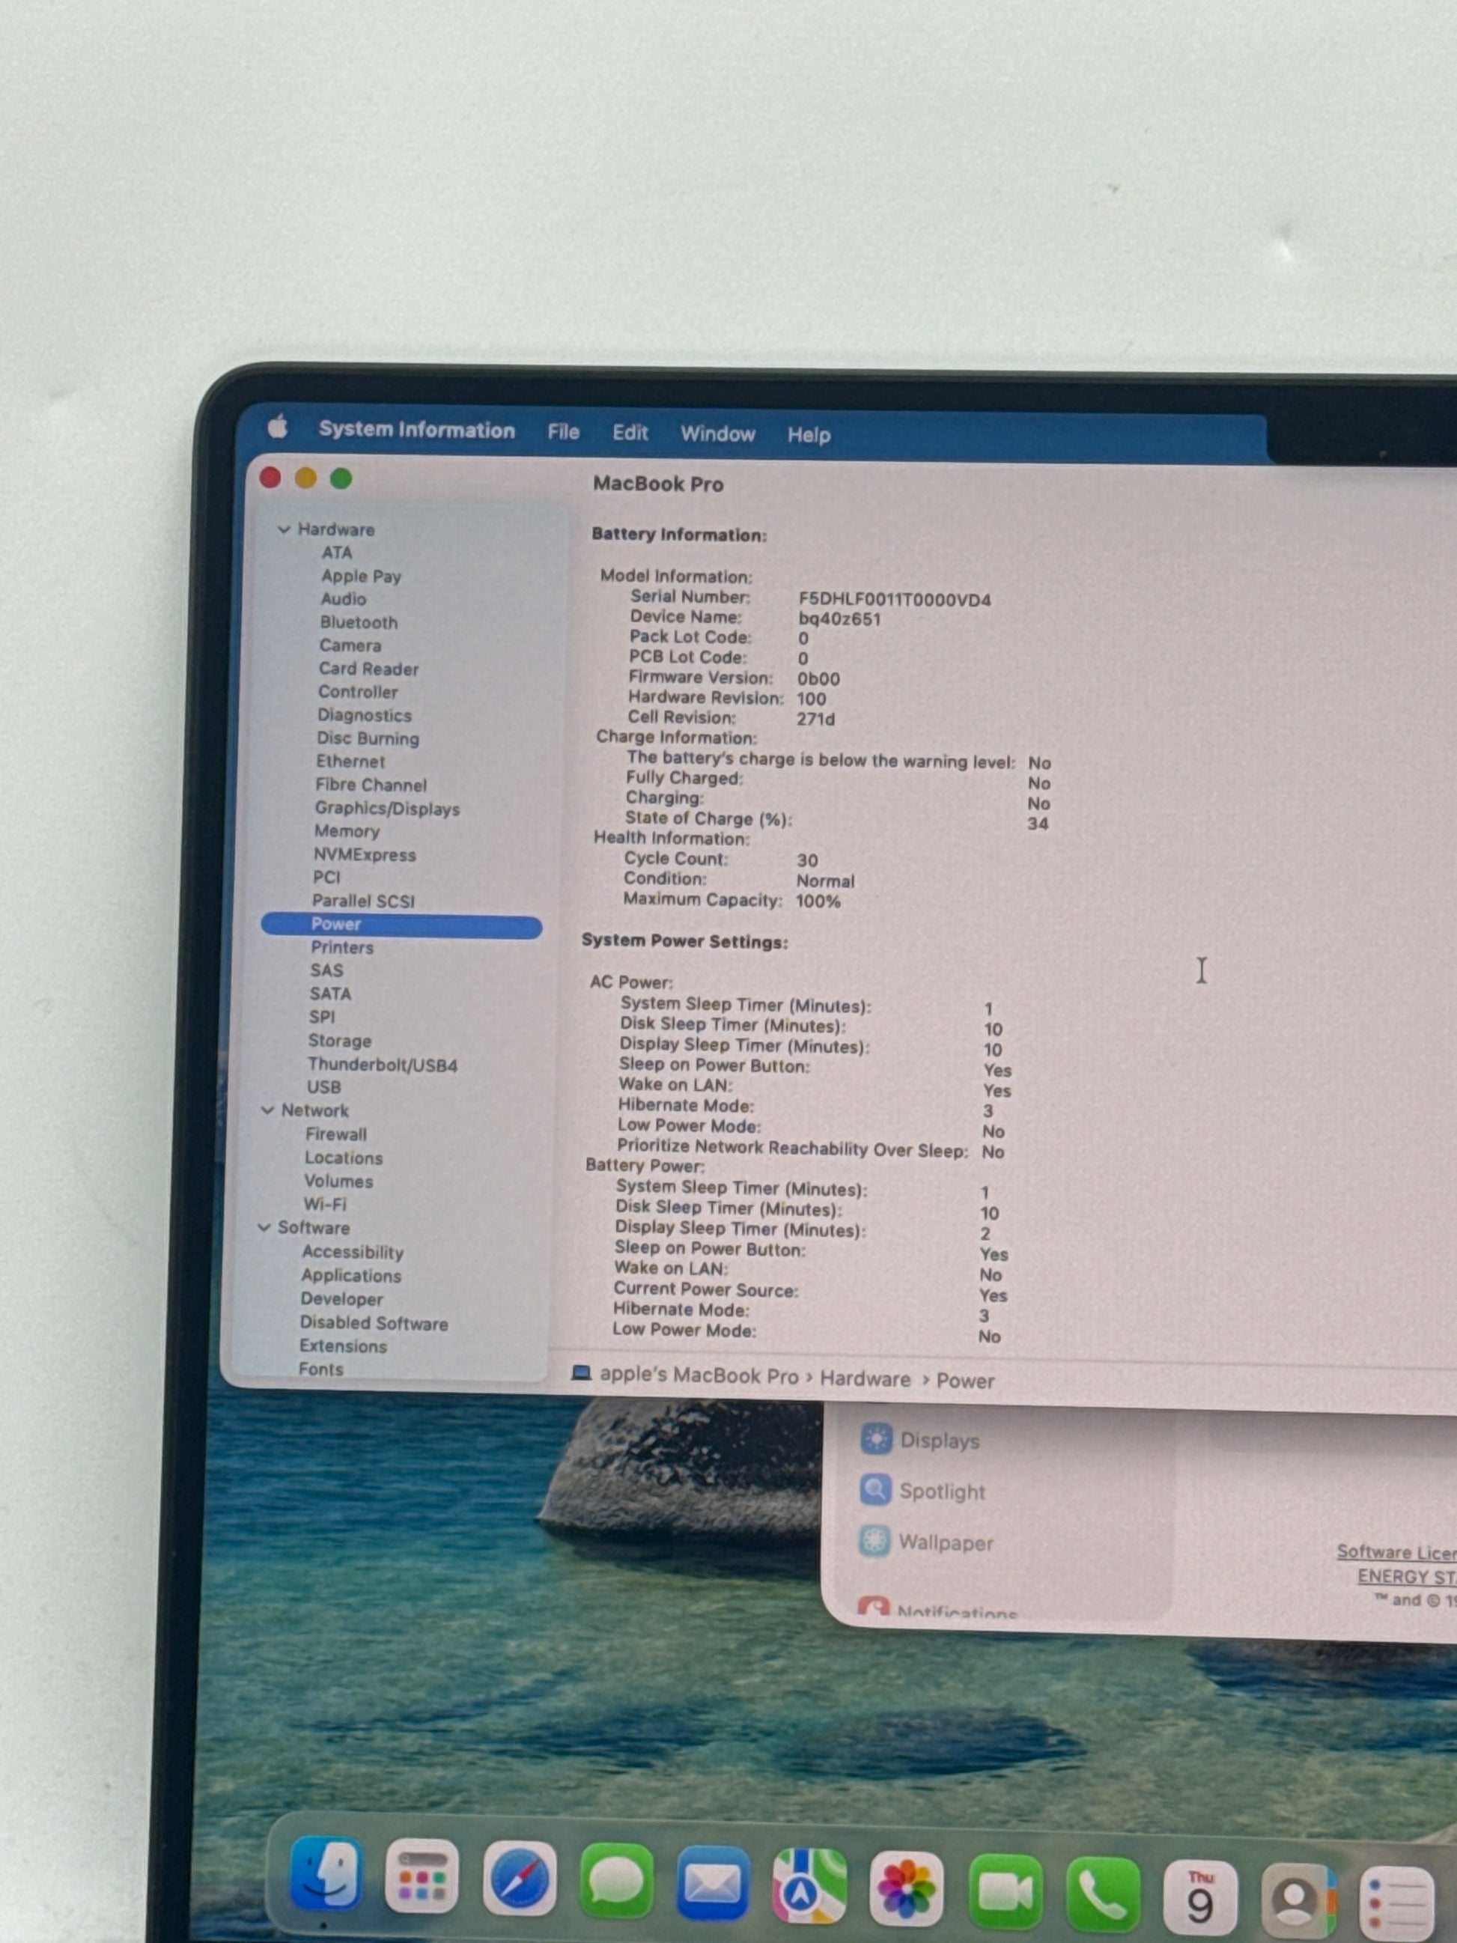This screenshot has width=1457, height=1943.
Task: Select Wi-Fi under Network
Action: coord(325,1204)
